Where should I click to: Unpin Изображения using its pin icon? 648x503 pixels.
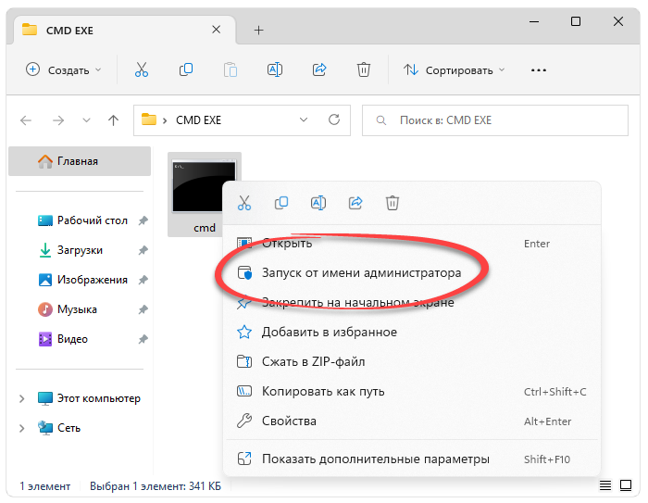pos(143,280)
